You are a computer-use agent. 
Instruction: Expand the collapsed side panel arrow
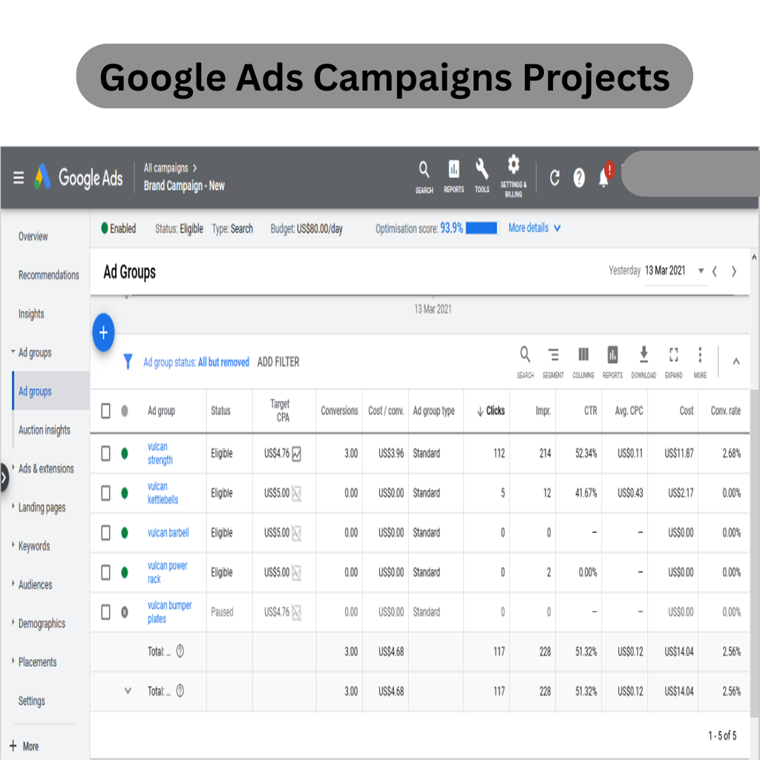(4, 478)
